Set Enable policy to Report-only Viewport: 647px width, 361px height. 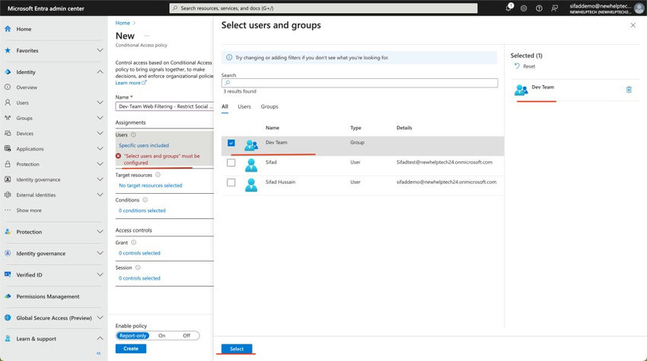coord(132,335)
